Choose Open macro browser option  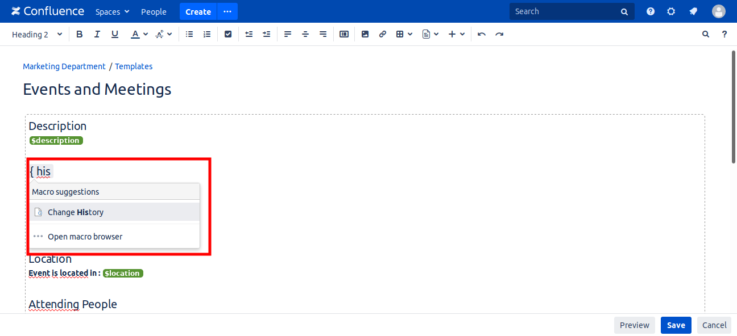85,237
